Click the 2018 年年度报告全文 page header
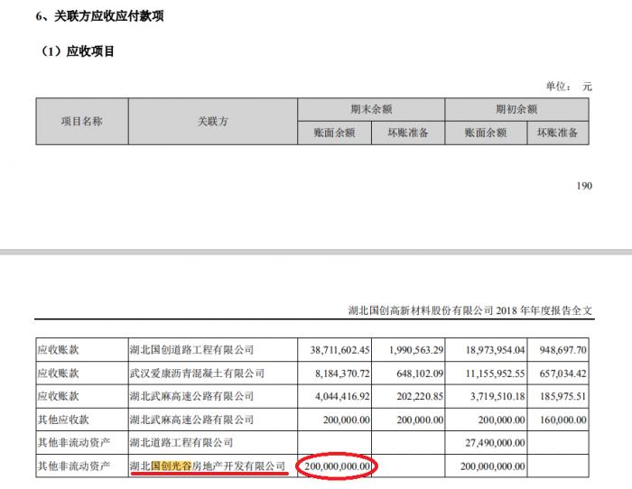This screenshot has width=632, height=489. point(477,309)
